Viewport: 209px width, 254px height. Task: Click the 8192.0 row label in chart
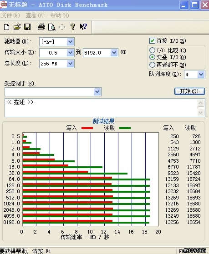pyautogui.click(x=12, y=222)
